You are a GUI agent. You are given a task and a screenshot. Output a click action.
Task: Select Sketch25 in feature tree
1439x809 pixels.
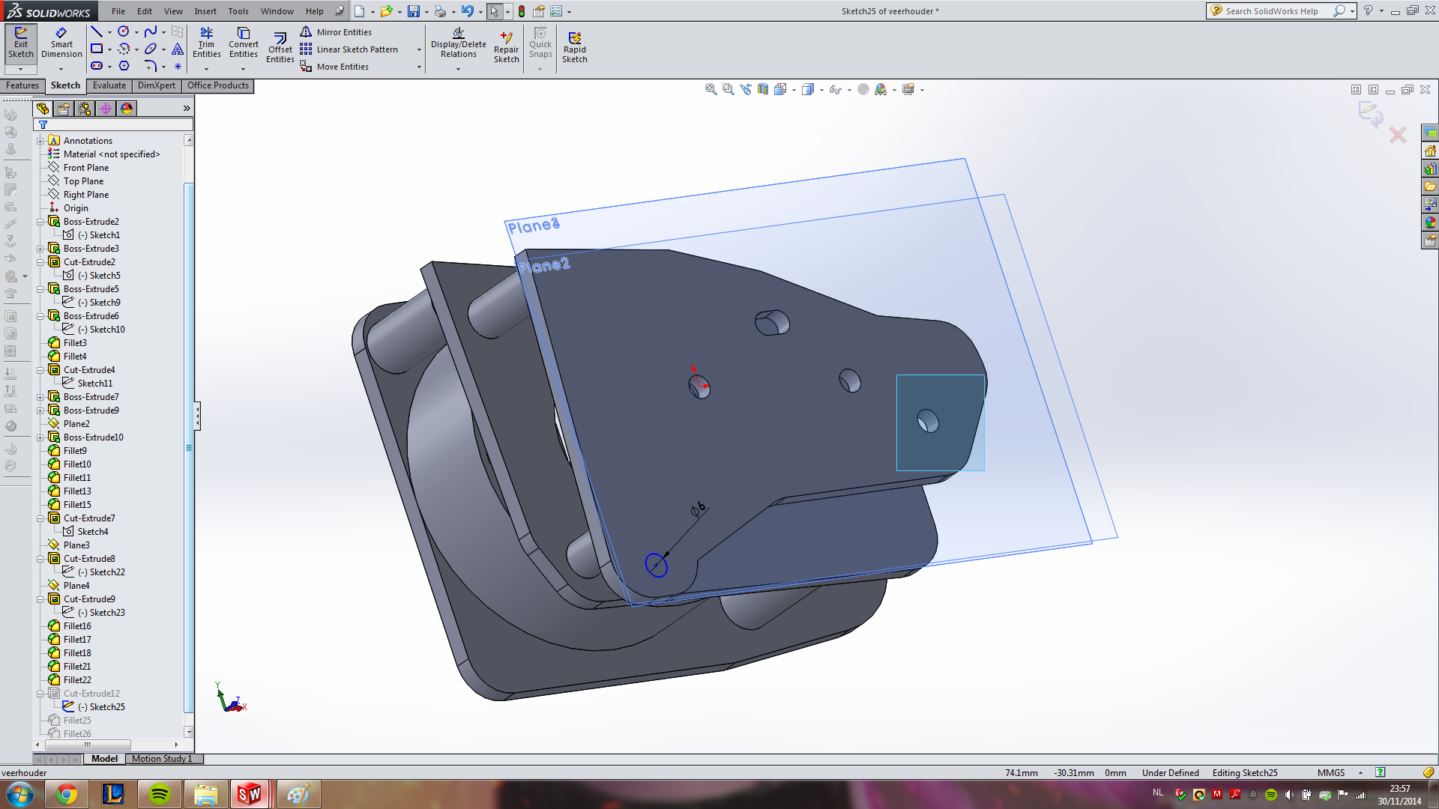[100, 707]
